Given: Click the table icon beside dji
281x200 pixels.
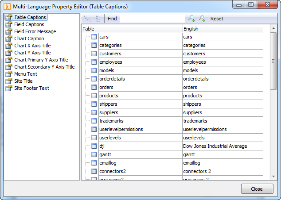Looking at the screenshot, I should click(x=94, y=146).
